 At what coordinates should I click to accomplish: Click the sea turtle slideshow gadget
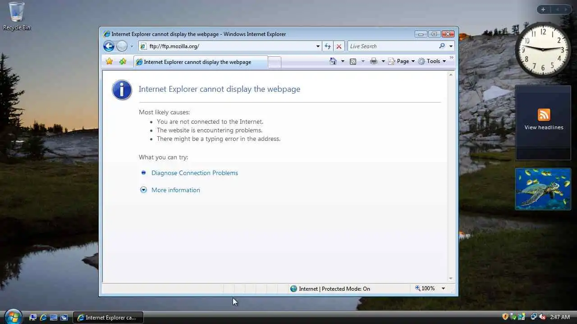coord(543,189)
